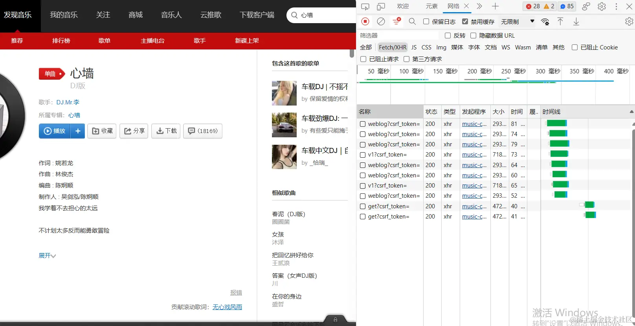Click the sort arrow in the 时间线 header
Image resolution: width=635 pixels, height=326 pixels.
(x=631, y=112)
